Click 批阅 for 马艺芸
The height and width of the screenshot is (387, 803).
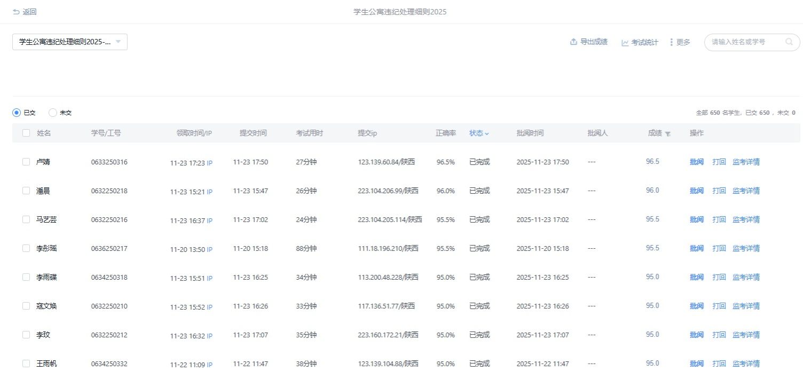[696, 219]
